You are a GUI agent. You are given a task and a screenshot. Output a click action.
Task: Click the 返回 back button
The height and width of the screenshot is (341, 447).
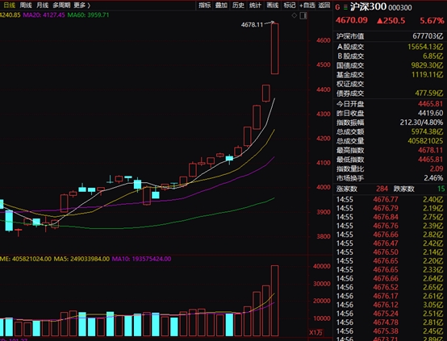tap(324, 5)
